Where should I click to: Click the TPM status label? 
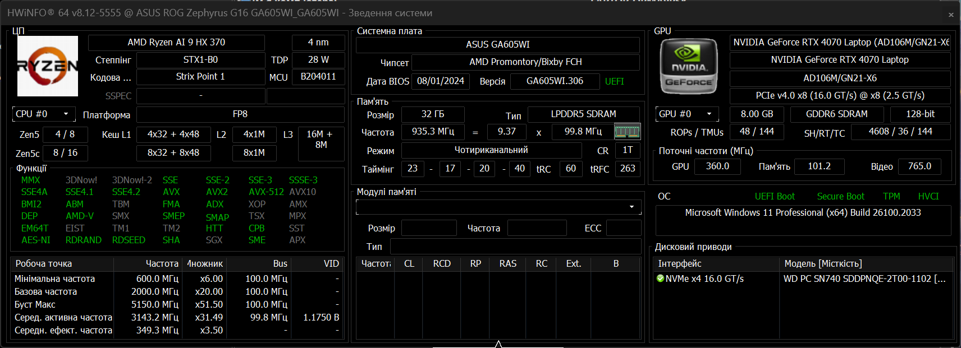click(891, 197)
